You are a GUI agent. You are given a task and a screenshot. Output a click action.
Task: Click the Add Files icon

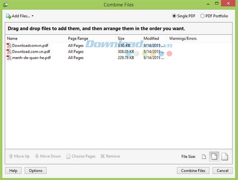(x=8, y=16)
